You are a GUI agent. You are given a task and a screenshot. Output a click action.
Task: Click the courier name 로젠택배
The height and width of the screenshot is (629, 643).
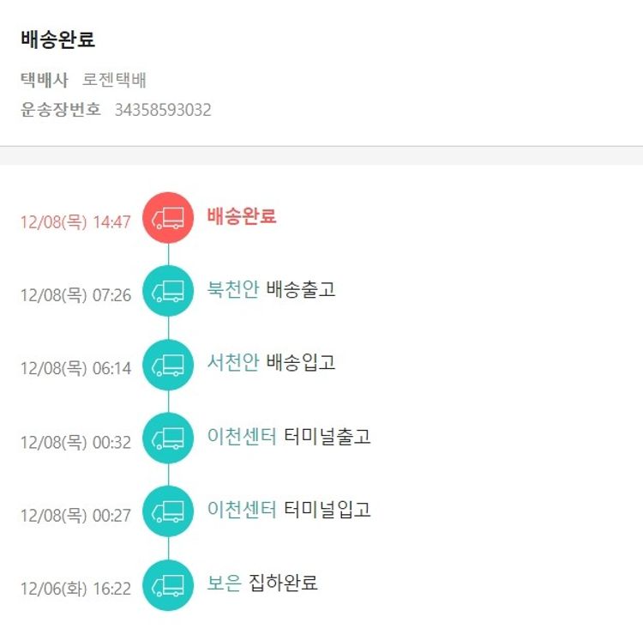click(x=115, y=81)
